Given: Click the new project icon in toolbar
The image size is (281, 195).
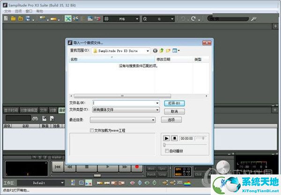Looking at the screenshot, I should tap(6, 18).
